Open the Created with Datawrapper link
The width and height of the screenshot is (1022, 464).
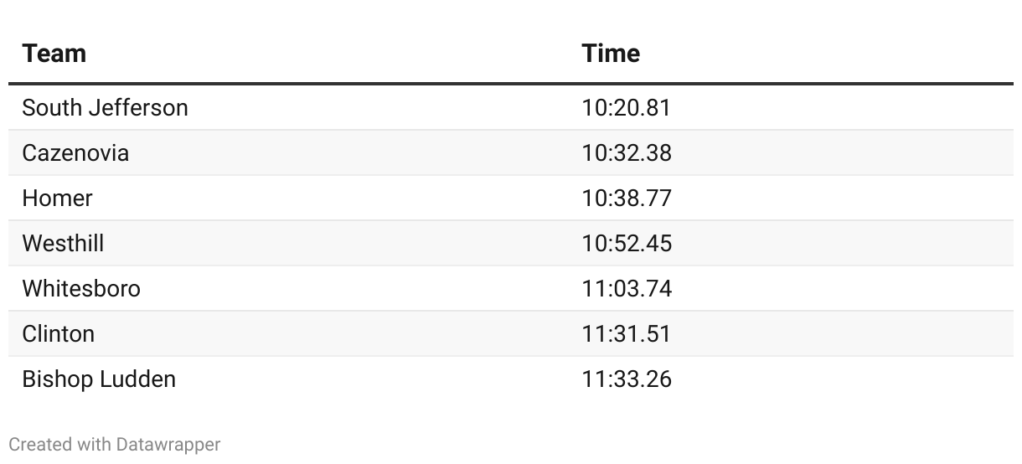tap(115, 445)
